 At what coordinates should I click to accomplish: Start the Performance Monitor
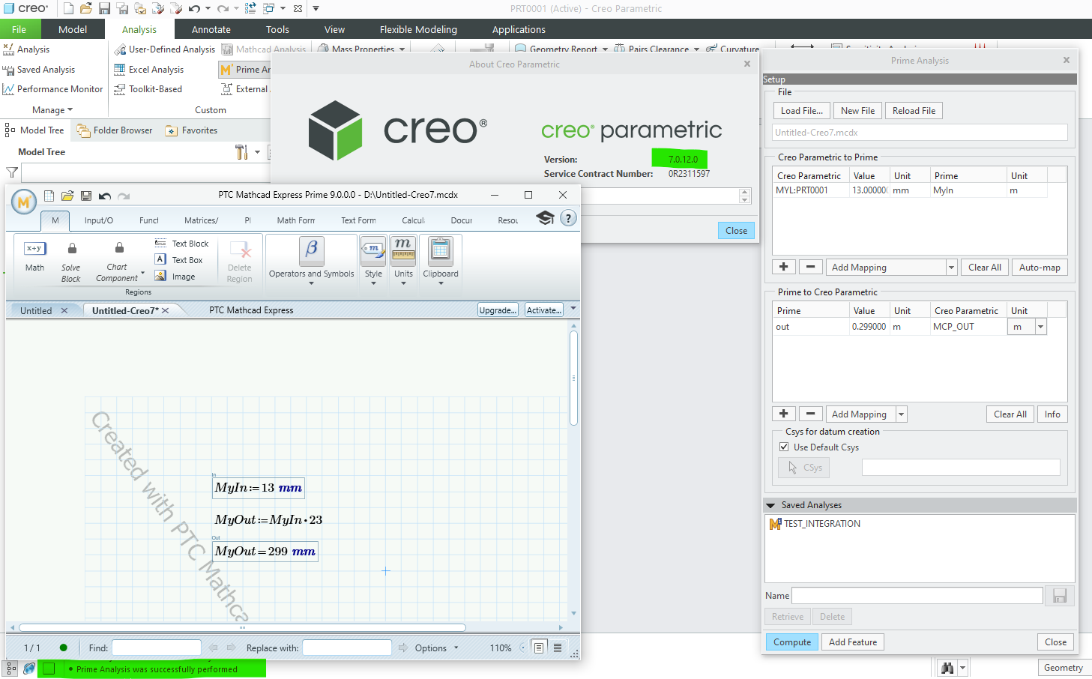pos(52,89)
